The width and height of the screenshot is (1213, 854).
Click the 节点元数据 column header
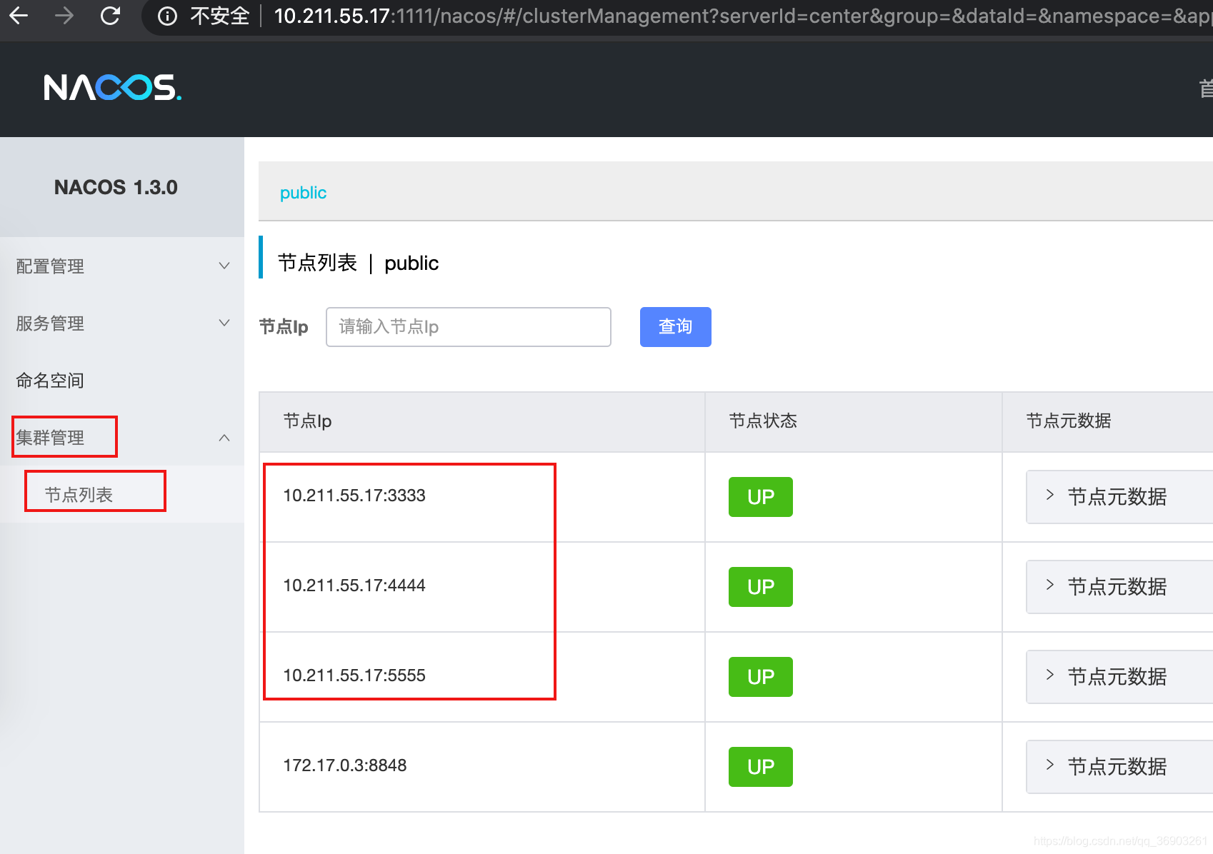click(x=1108, y=421)
